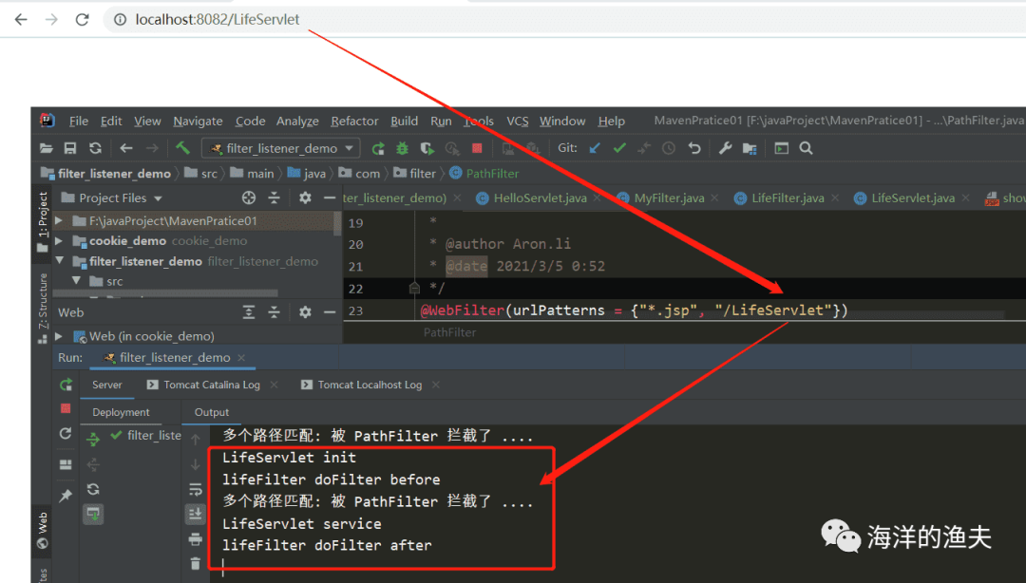1026x583 pixels.
Task: Expand the Web (in cookie_demo) node
Action: (x=59, y=336)
